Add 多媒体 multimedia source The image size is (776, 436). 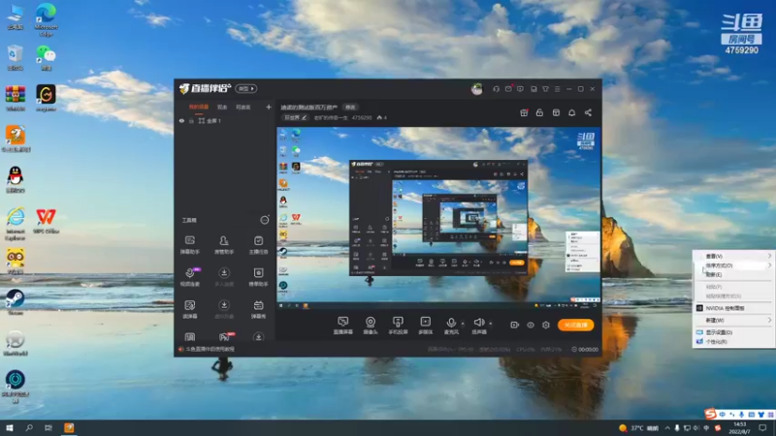click(426, 326)
